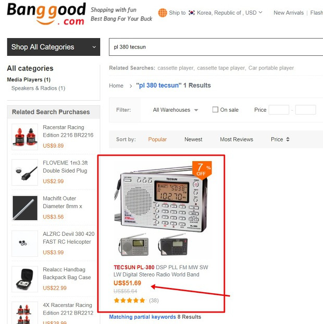Click the cassette tape player related search
The image size is (323, 324).
coord(221,68)
